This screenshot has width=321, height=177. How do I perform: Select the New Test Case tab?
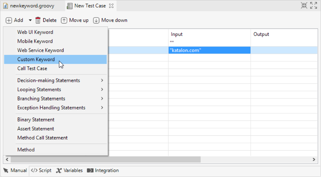90,6
